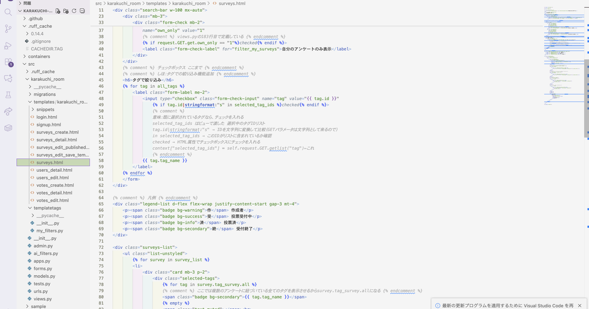Open users_detail.html file
The image size is (589, 309).
(x=54, y=170)
